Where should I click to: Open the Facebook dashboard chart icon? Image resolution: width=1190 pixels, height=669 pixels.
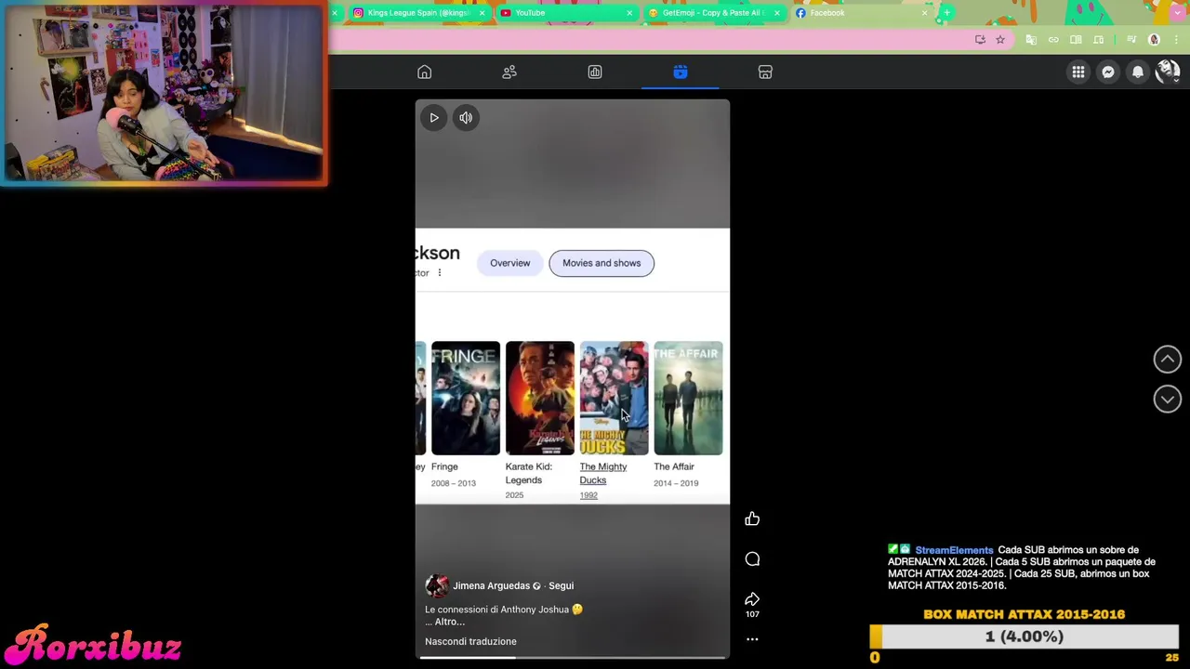tap(595, 72)
